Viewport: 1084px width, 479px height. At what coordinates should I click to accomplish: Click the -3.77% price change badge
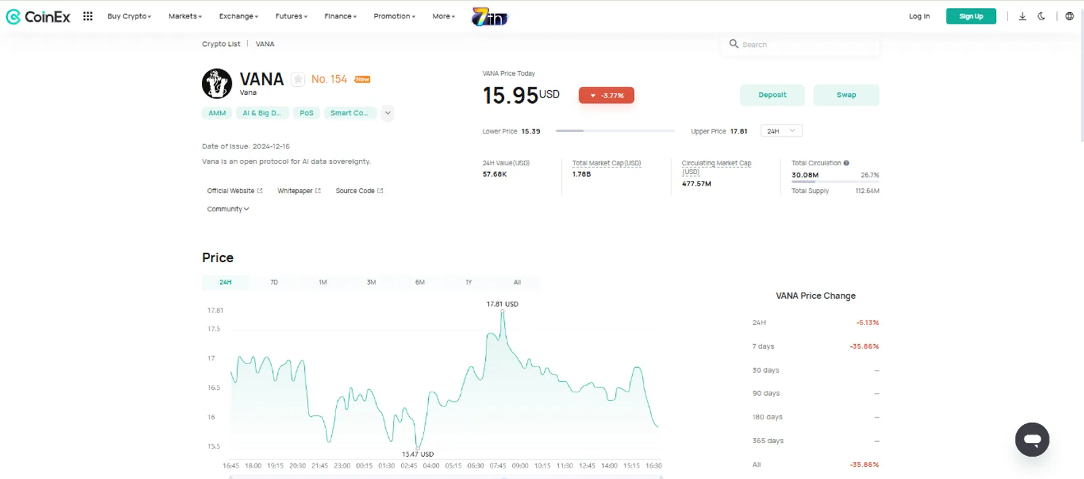click(x=606, y=96)
